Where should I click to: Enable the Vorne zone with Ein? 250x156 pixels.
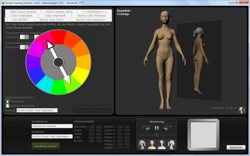click(92, 130)
